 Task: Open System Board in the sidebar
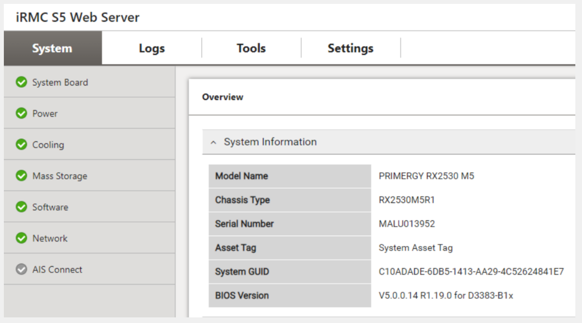click(89, 82)
